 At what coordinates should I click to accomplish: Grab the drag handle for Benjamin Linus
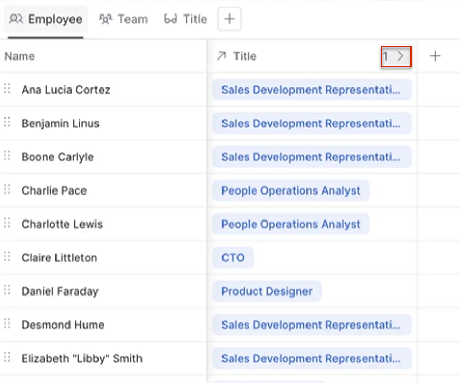coord(7,122)
